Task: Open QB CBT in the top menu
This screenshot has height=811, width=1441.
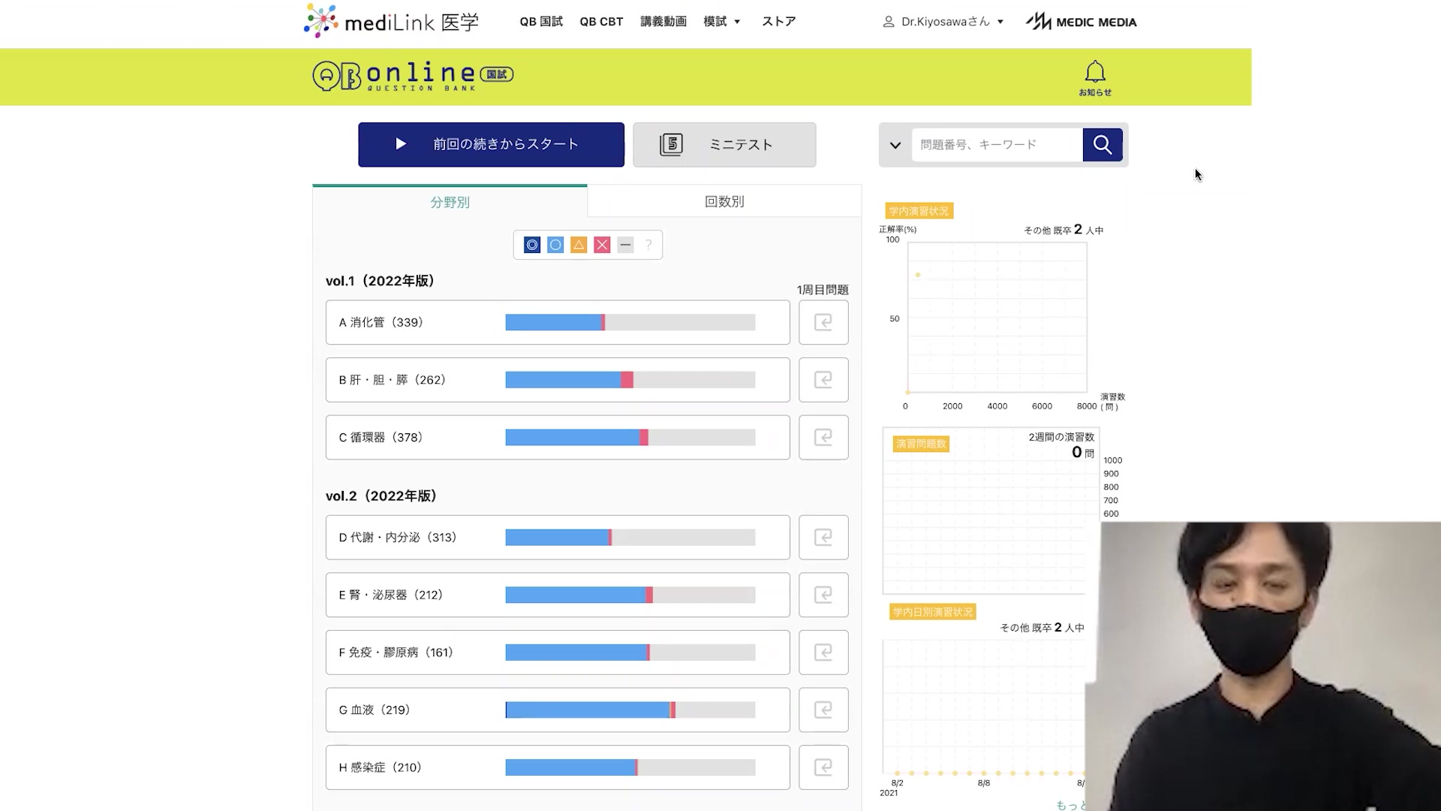Action: [x=600, y=21]
